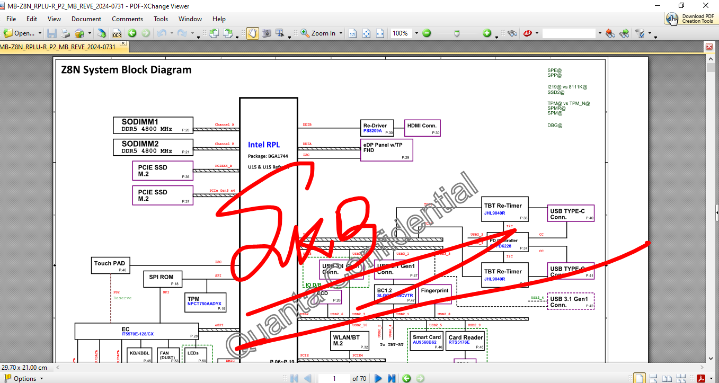Rotate page clockwise
This screenshot has height=383, width=719.
pyautogui.click(x=228, y=33)
